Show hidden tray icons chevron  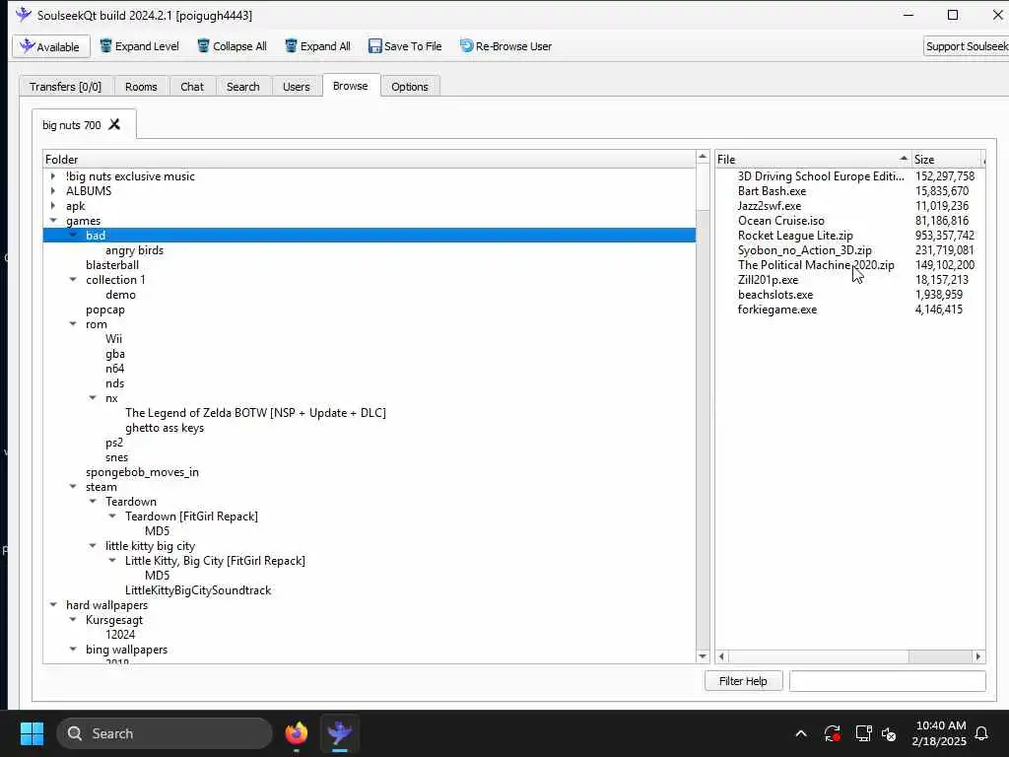tap(801, 733)
